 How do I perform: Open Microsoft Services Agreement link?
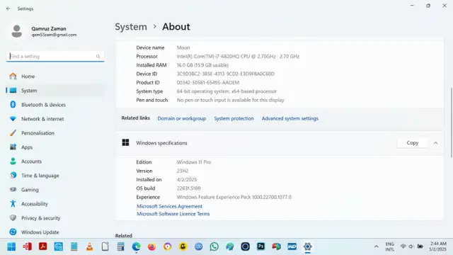(x=169, y=206)
